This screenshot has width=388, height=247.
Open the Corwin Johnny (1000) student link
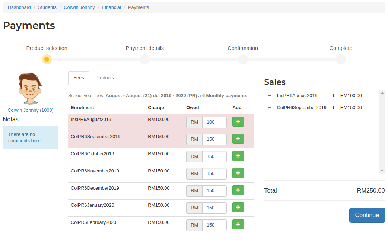31,110
